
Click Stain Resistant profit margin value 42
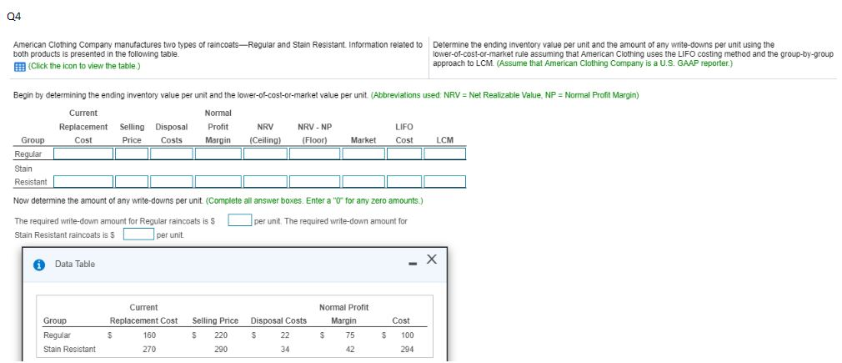click(x=352, y=349)
